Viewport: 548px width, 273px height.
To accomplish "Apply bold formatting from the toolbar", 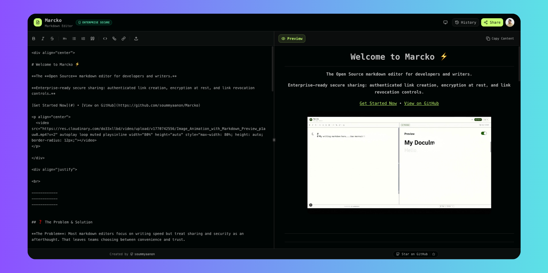I will pyautogui.click(x=34, y=39).
